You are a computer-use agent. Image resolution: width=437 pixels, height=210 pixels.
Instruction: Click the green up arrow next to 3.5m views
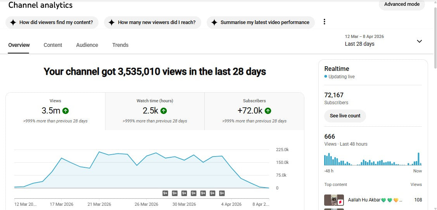66,111
